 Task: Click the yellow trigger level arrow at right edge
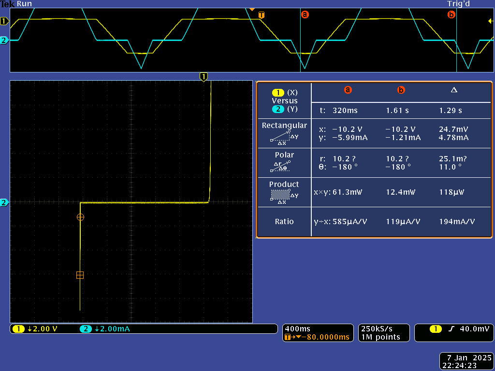(x=490, y=21)
